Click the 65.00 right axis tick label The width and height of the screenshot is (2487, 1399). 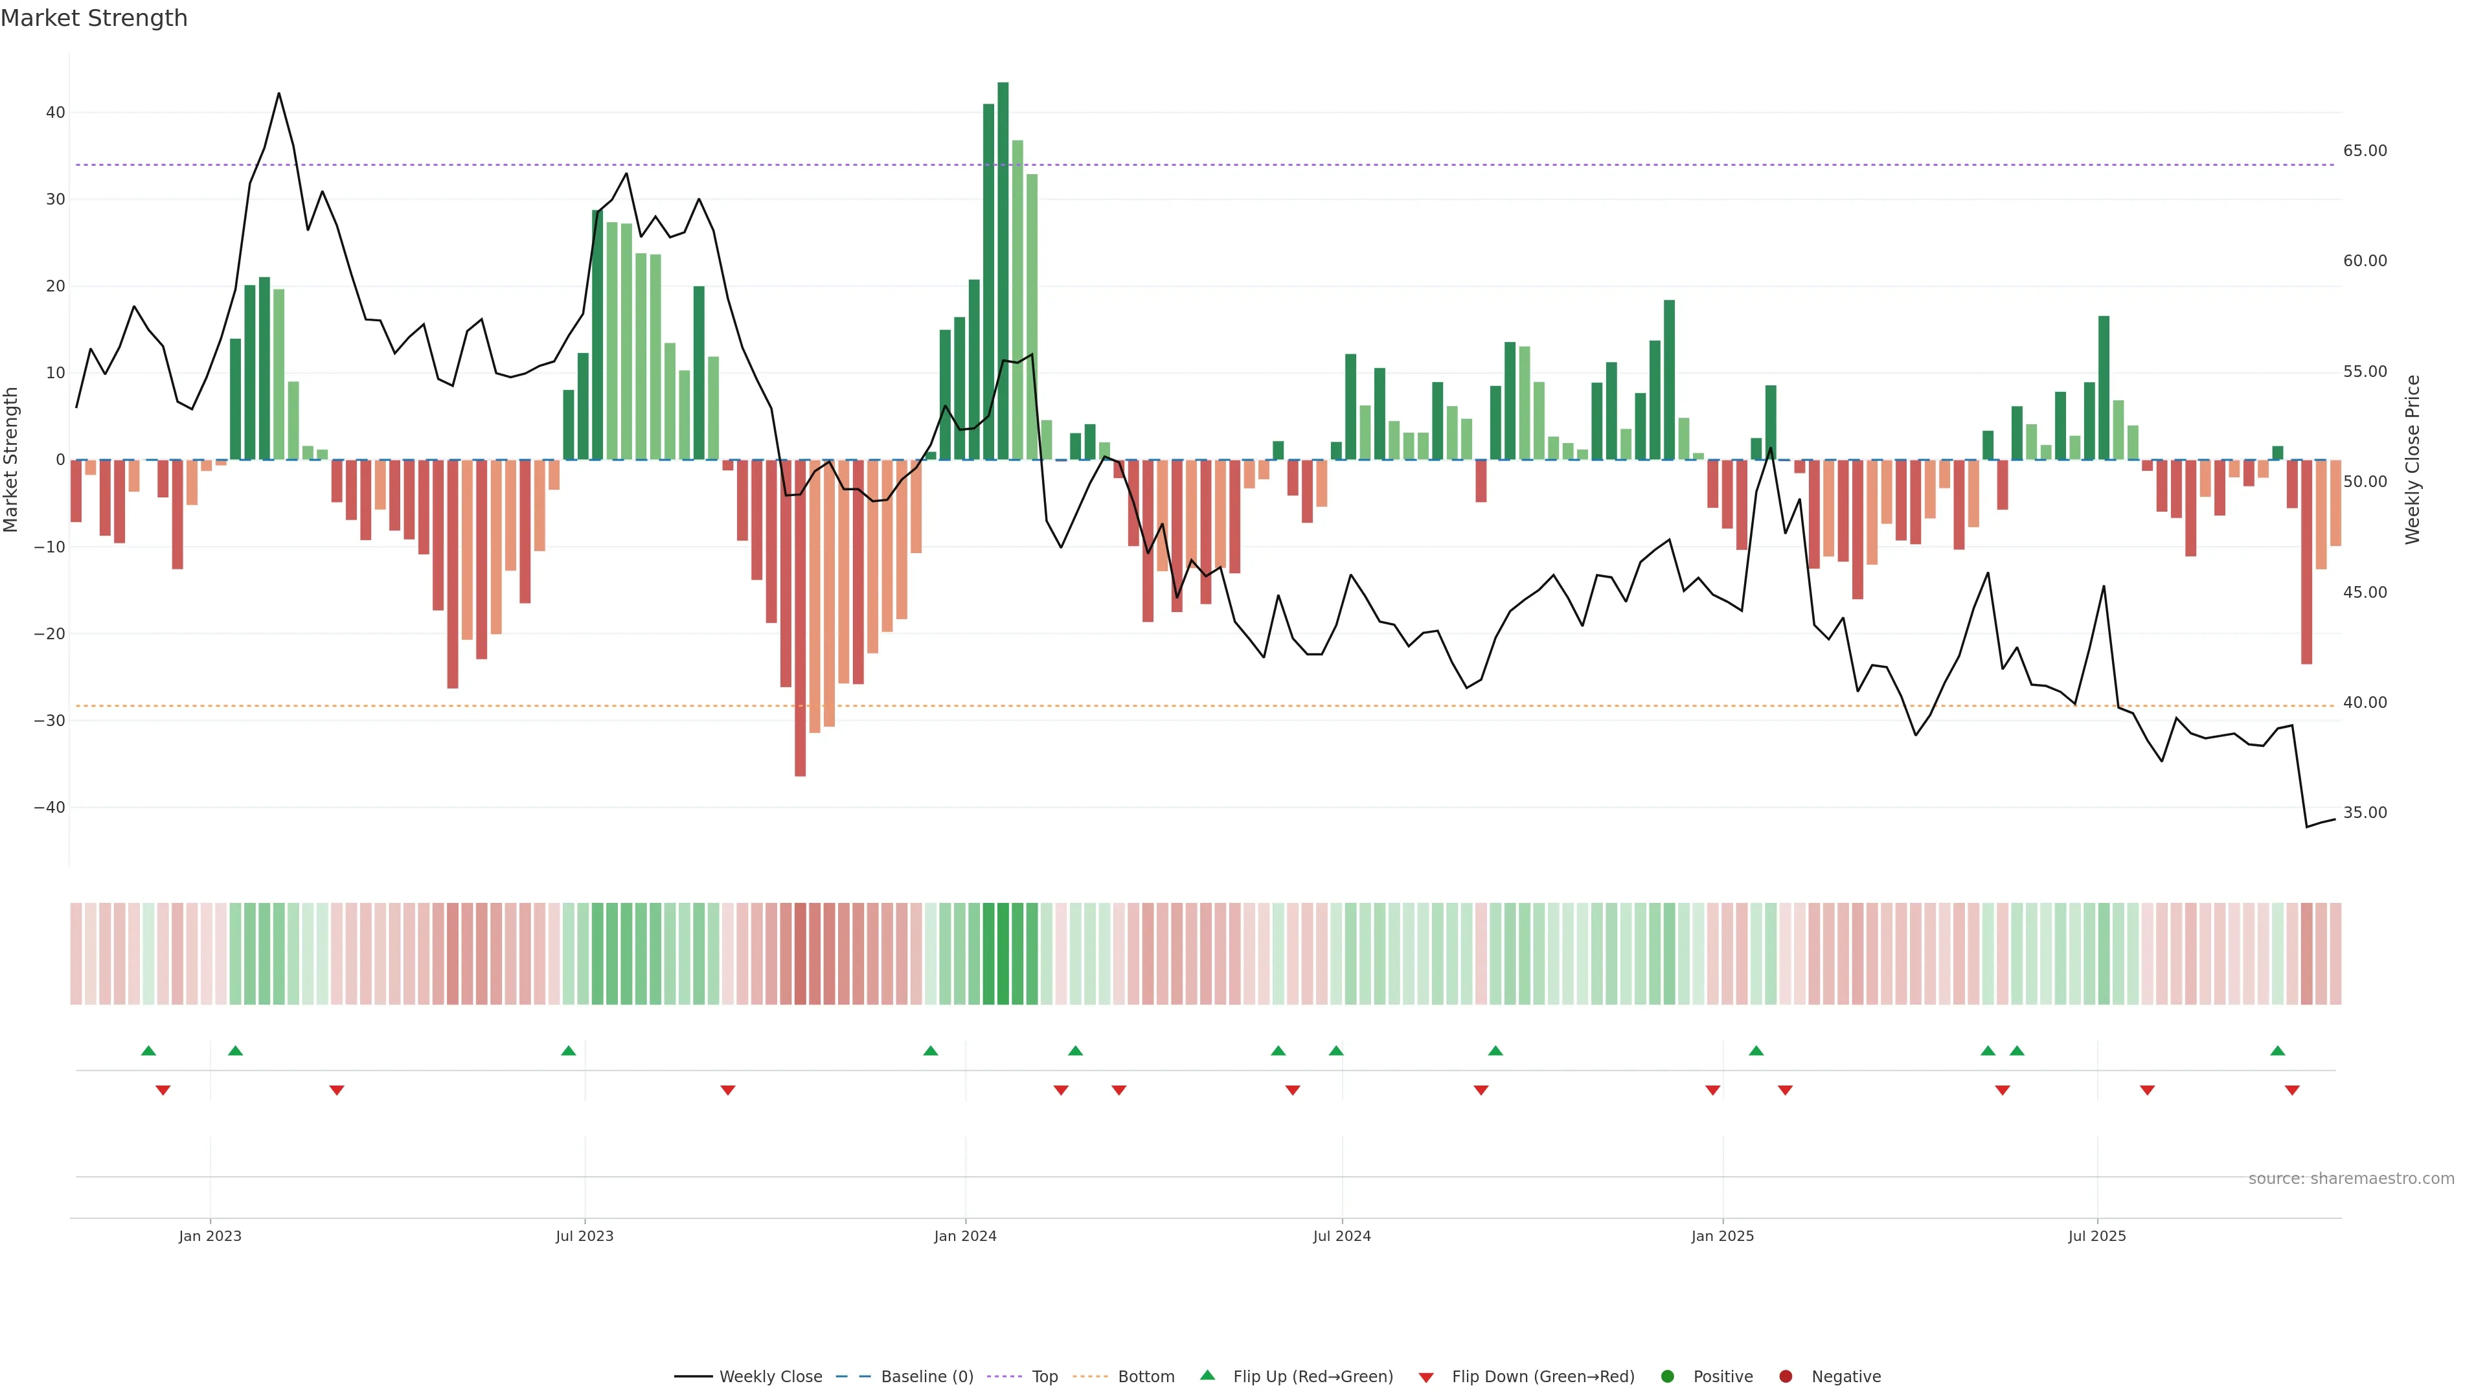pyautogui.click(x=2365, y=151)
